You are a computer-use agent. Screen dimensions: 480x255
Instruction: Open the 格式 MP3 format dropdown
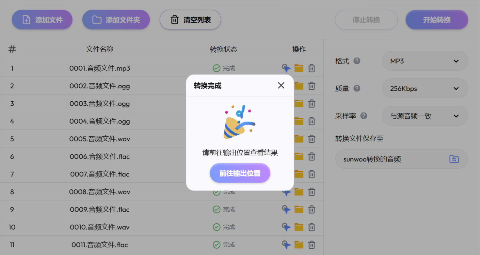click(425, 61)
